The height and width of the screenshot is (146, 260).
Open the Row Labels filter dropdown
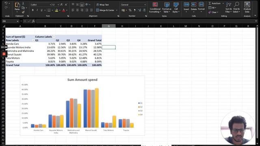point(33,41)
